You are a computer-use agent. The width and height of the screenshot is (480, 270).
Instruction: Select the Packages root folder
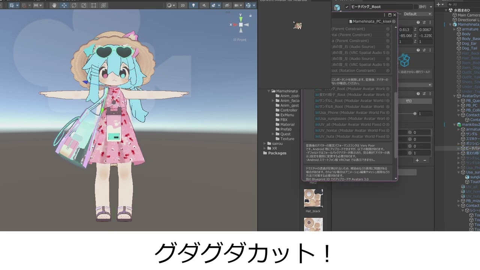(275, 153)
